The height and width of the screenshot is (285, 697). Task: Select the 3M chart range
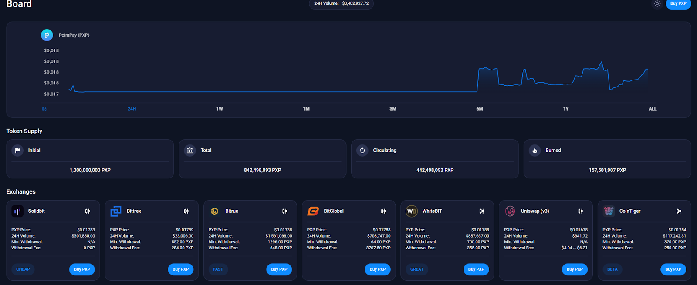pyautogui.click(x=393, y=109)
